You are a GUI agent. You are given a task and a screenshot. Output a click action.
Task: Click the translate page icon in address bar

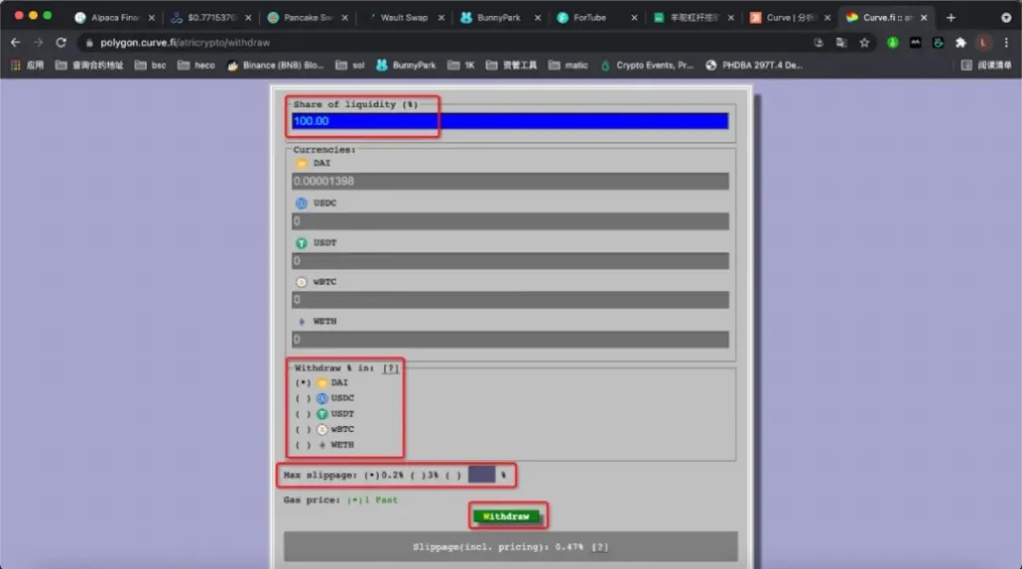click(841, 43)
